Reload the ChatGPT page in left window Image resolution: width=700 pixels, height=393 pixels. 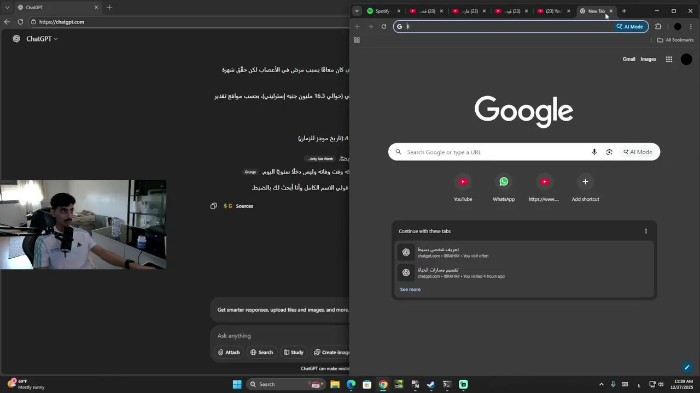click(20, 22)
